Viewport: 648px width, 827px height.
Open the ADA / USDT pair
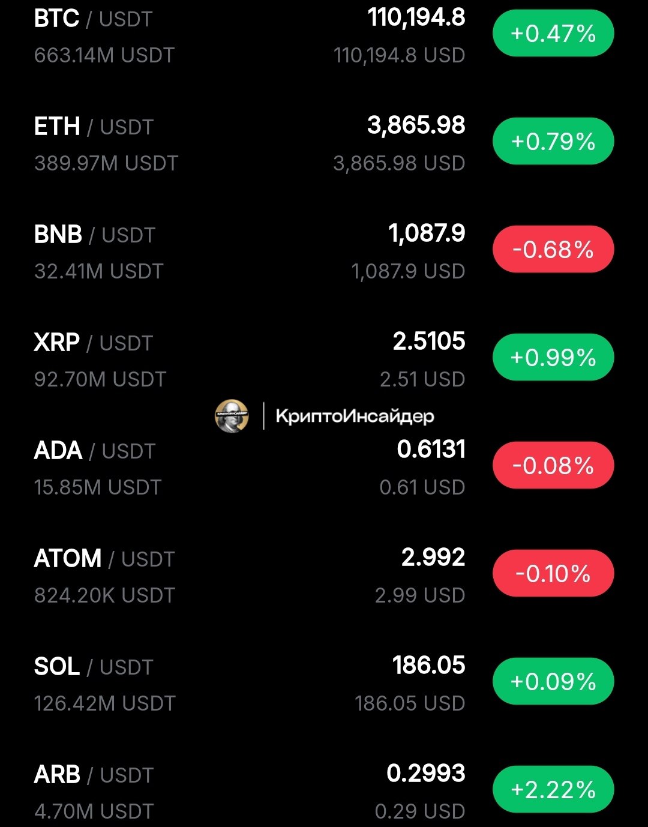[94, 451]
